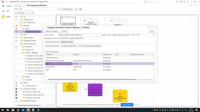Maximize the Создать описание колонок dialog
This screenshot has width=200, height=112.
click(152, 27)
